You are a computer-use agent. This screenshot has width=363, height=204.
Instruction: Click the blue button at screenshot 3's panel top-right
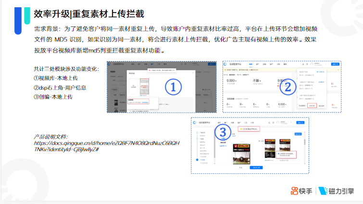(x=298, y=134)
